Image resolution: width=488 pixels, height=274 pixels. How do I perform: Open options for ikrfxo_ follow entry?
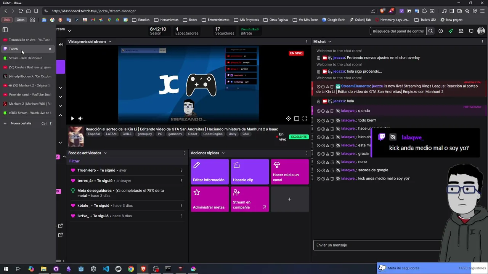pos(181,216)
